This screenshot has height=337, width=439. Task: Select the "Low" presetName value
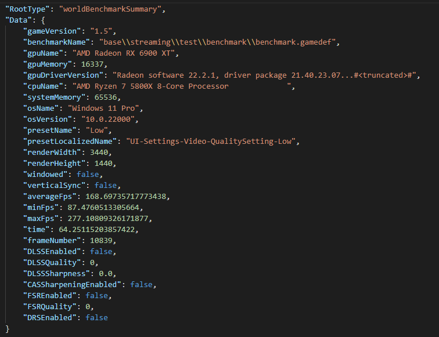[x=97, y=131]
